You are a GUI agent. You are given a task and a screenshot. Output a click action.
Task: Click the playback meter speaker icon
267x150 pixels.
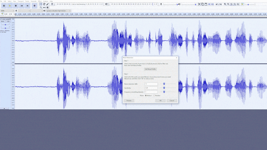[106, 4]
